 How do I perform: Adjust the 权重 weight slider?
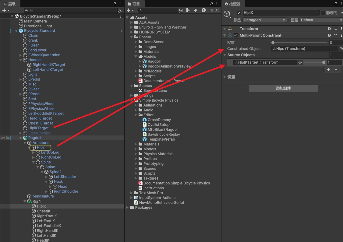300,43
